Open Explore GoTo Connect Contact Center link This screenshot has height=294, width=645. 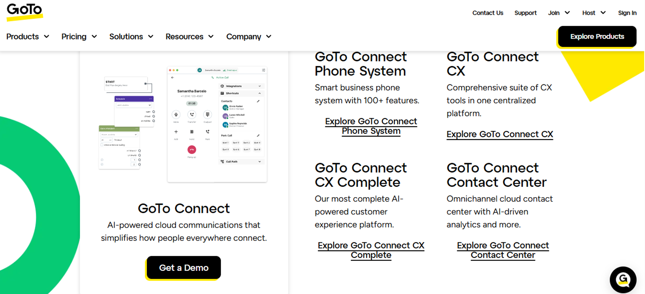click(503, 250)
